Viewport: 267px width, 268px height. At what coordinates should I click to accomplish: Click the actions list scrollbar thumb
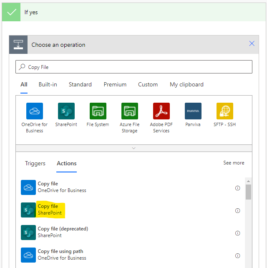(x=248, y=192)
